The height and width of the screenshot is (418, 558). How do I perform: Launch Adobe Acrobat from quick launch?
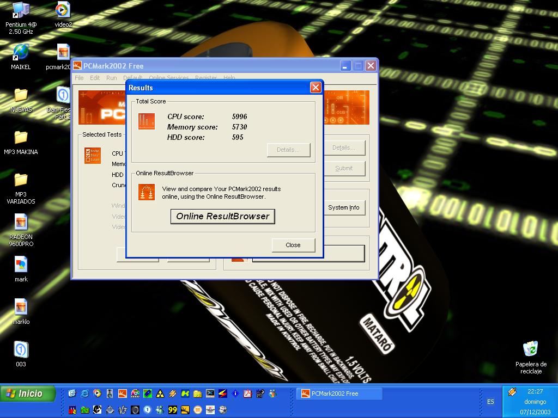coord(248,393)
